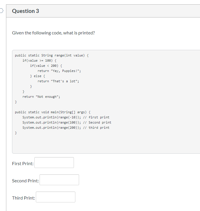Click the 'return "Not enough";' line
This screenshot has height=211, width=200.
(x=41, y=97)
